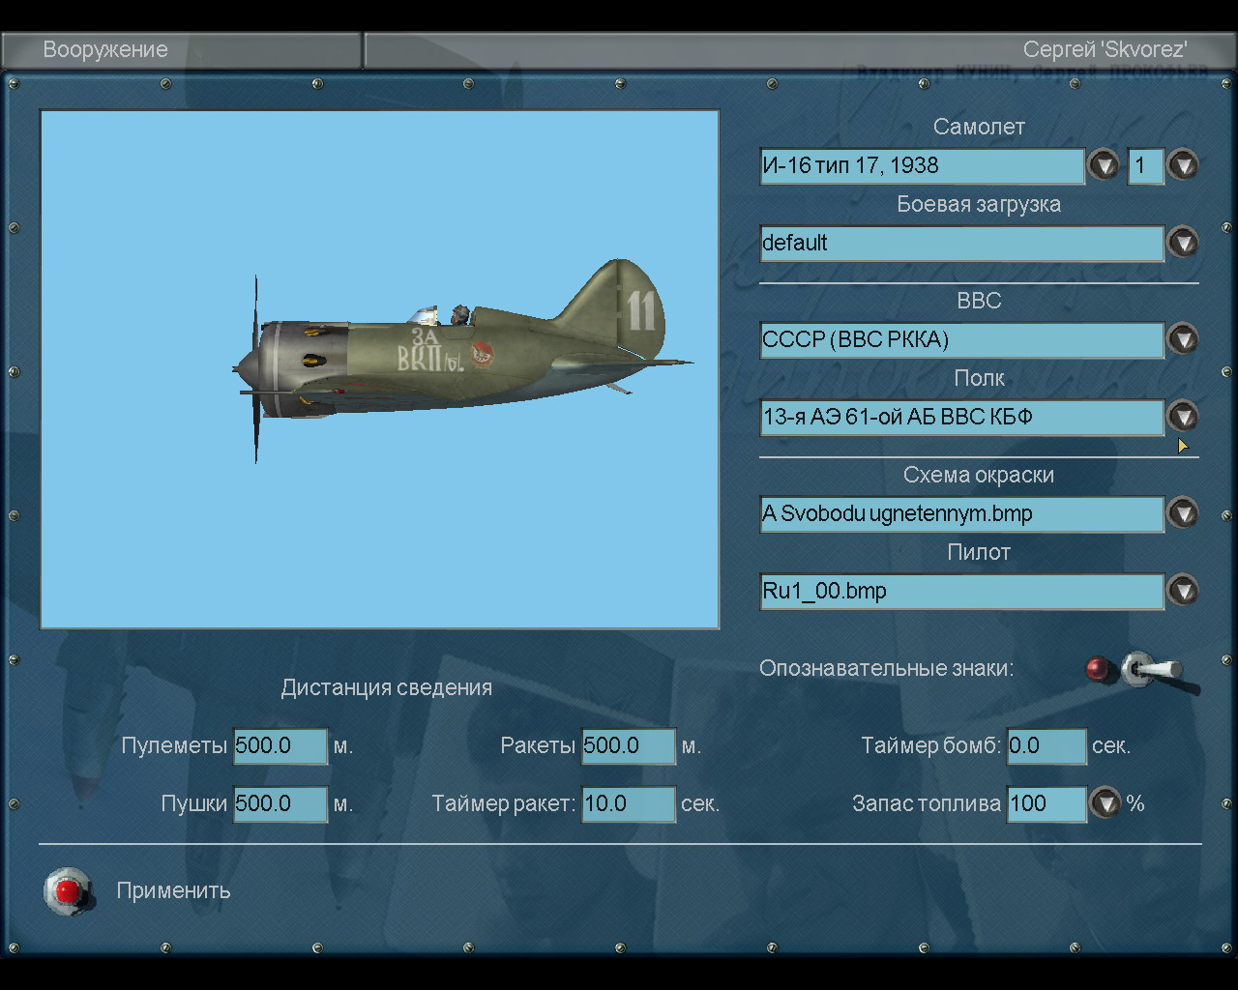Click the Применить text label
The height and width of the screenshot is (990, 1238).
pyautogui.click(x=173, y=890)
